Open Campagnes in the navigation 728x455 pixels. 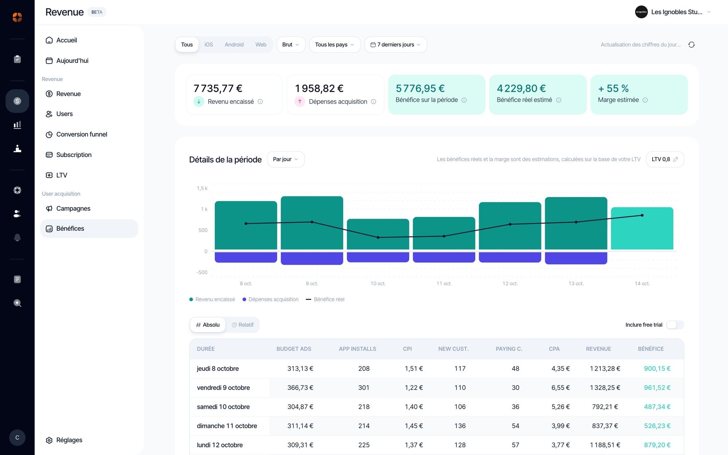[89, 208]
